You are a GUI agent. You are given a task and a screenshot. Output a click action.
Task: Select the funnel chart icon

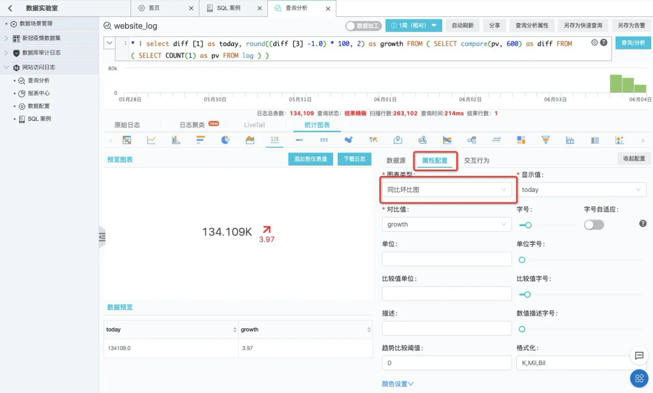pos(546,140)
